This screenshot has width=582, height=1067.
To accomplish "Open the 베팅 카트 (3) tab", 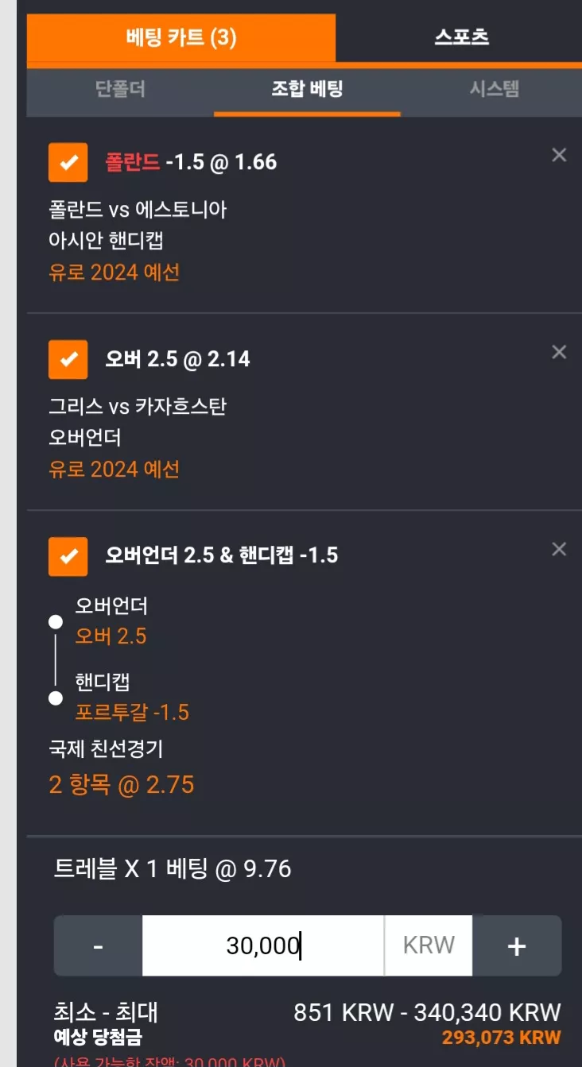I will point(181,37).
